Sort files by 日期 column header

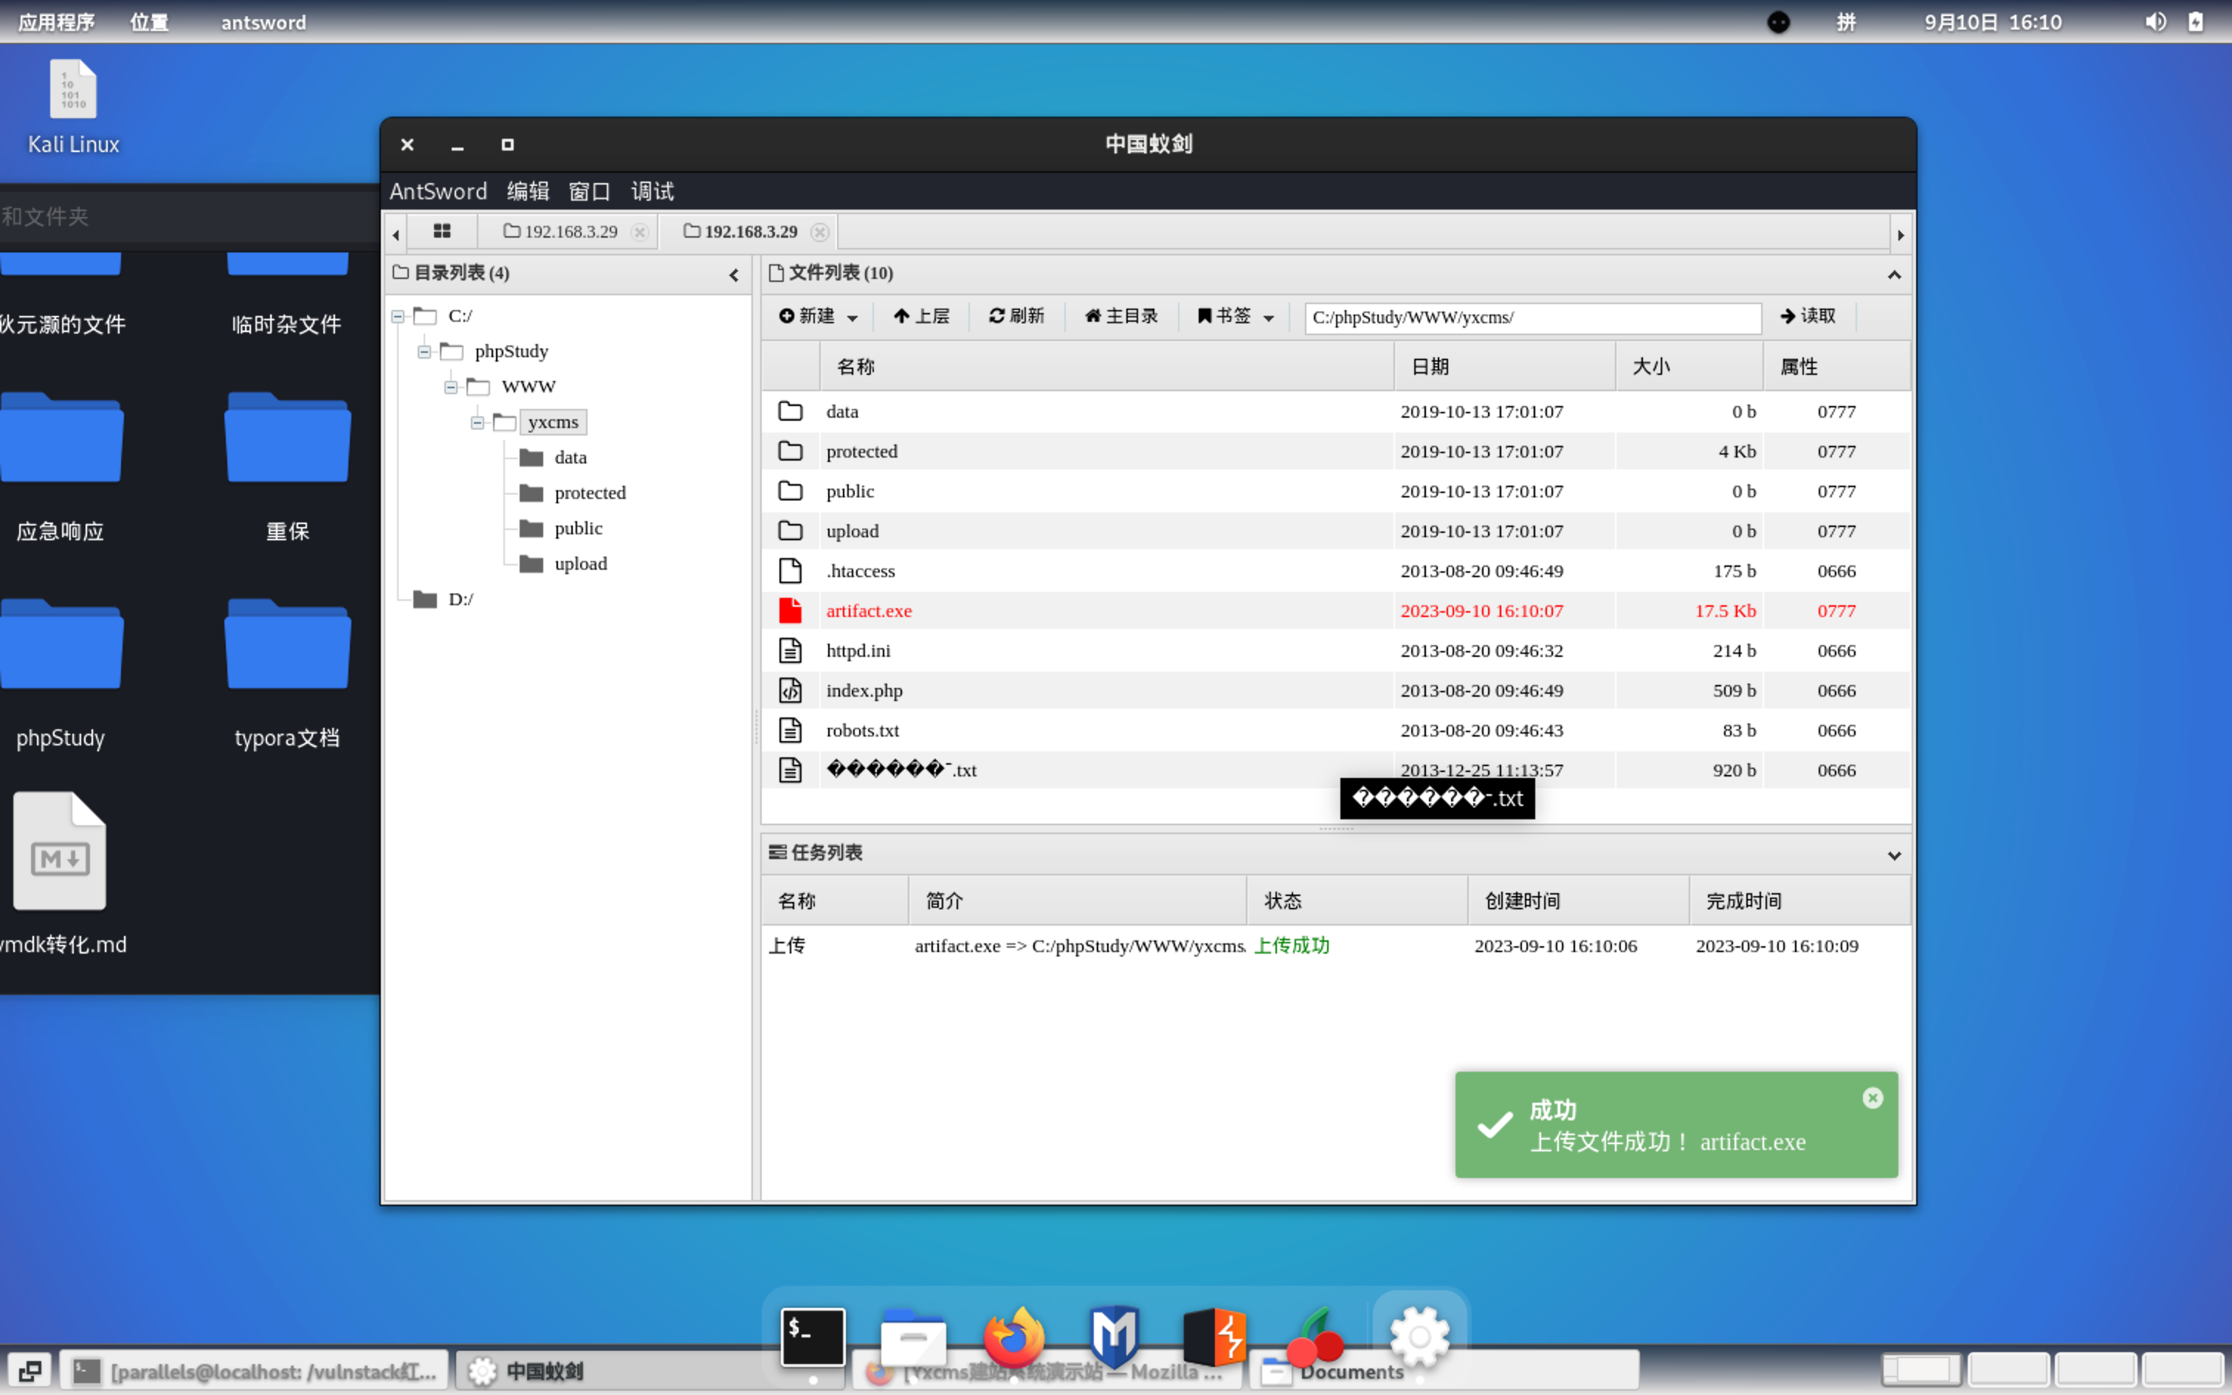(x=1504, y=366)
